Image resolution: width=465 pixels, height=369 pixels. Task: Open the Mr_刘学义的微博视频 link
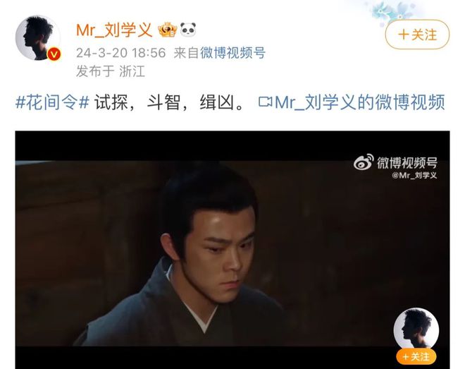click(x=360, y=102)
